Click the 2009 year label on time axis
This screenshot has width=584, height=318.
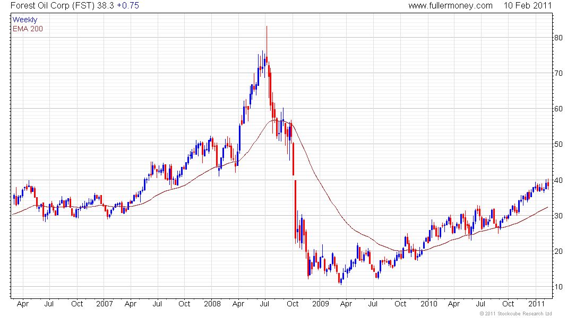320,304
